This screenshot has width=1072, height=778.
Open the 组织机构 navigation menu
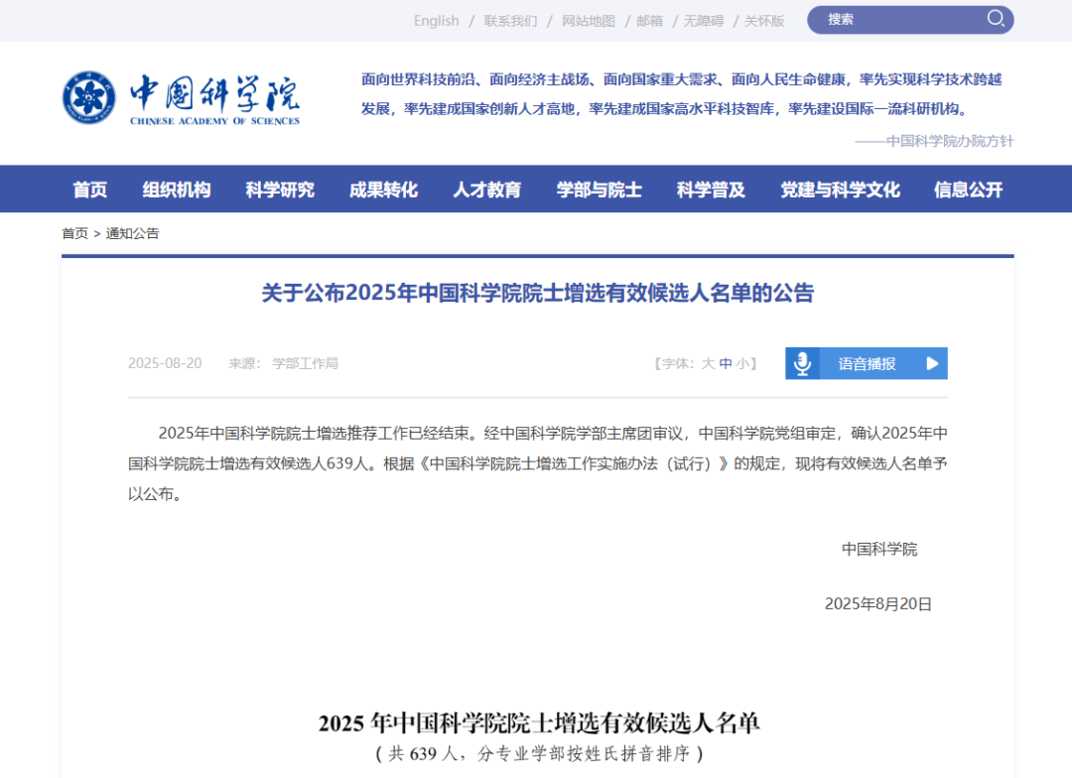[177, 190]
